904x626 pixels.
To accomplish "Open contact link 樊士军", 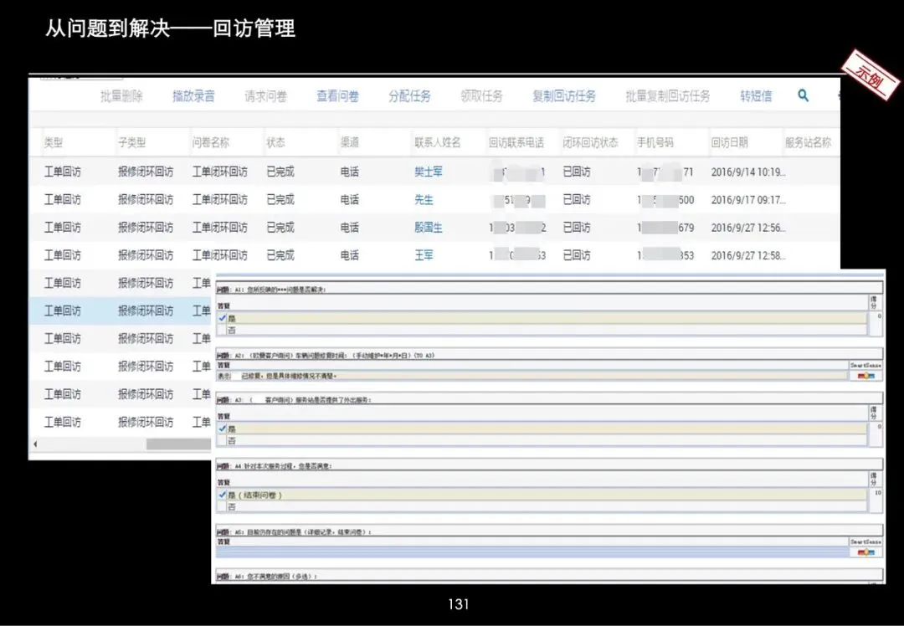I will click(x=429, y=172).
